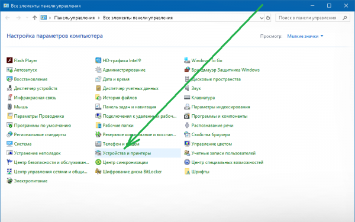Click the Система monitor icon
Viewport: 355px width, 222px height.
[9, 144]
